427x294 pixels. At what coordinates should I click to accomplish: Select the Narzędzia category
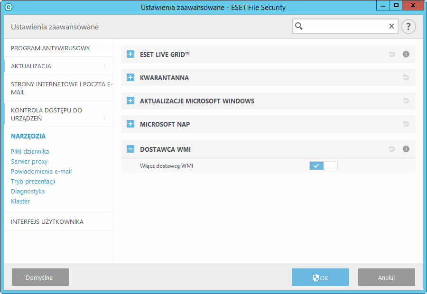[x=28, y=136]
